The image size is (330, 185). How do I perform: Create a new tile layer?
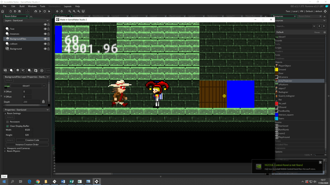pyautogui.click(x=18, y=70)
